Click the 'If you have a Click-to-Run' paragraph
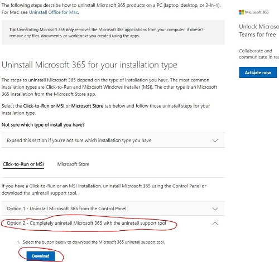Viewport: 279px width, 262px height. (104, 190)
